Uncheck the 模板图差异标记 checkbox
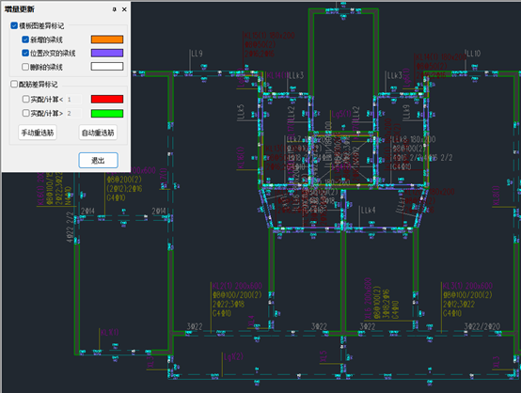This screenshot has height=393, width=521. pos(14,25)
